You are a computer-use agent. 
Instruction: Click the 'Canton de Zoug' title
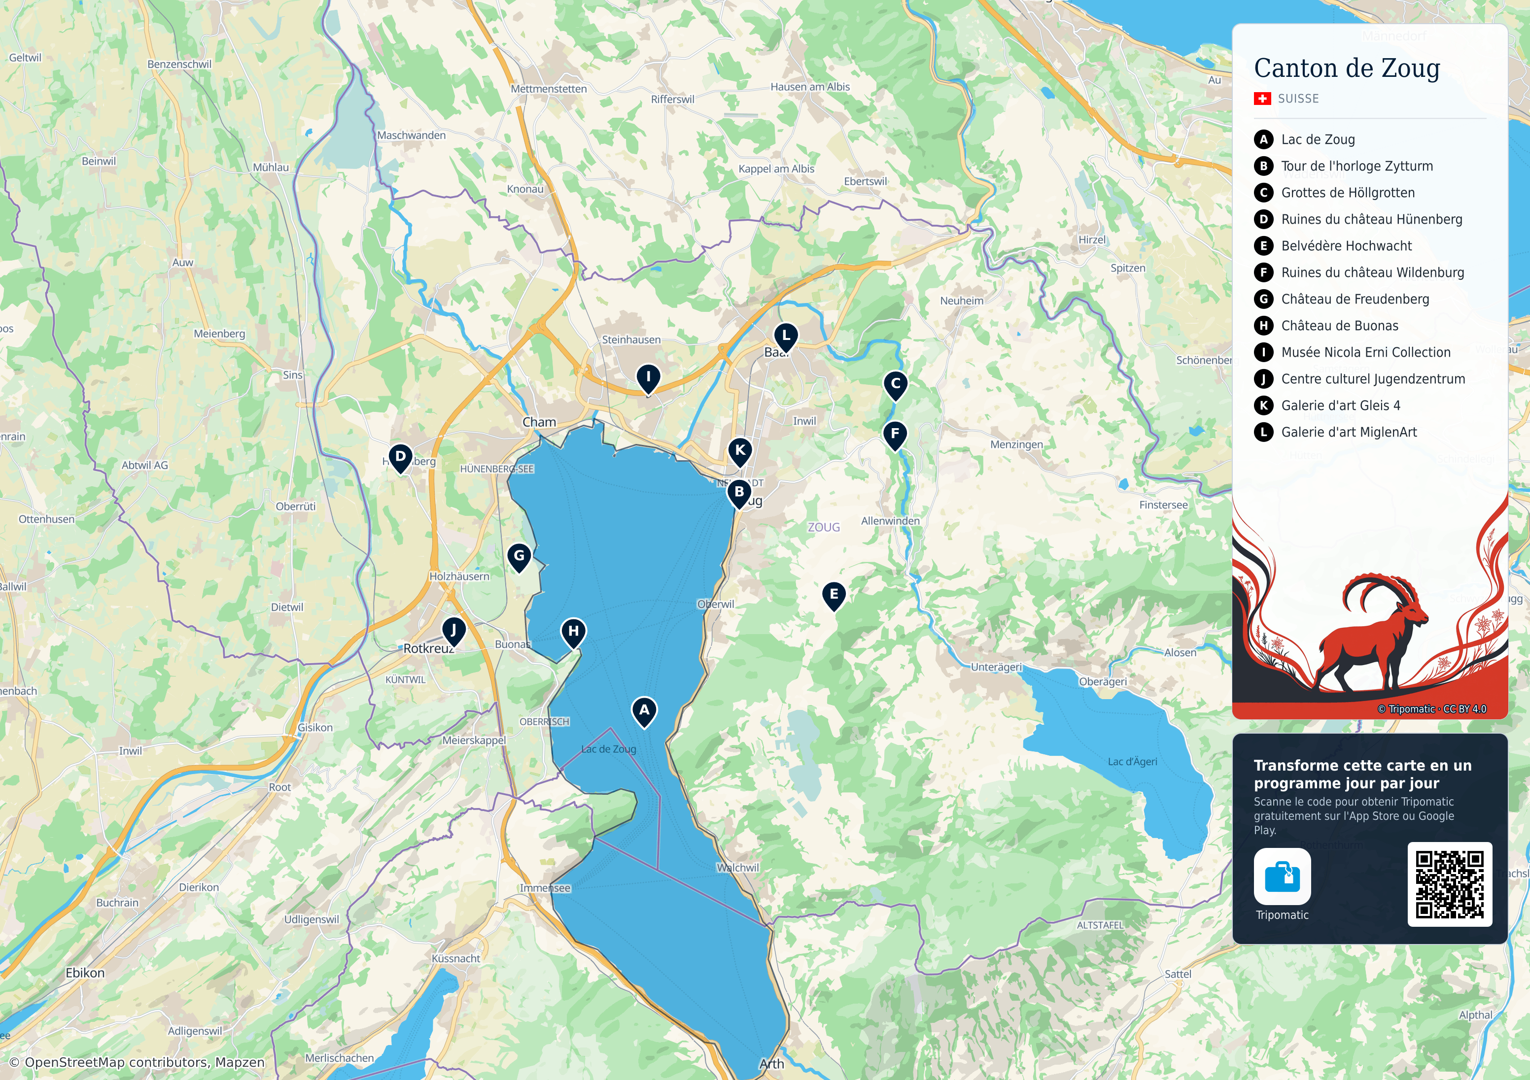click(x=1347, y=68)
